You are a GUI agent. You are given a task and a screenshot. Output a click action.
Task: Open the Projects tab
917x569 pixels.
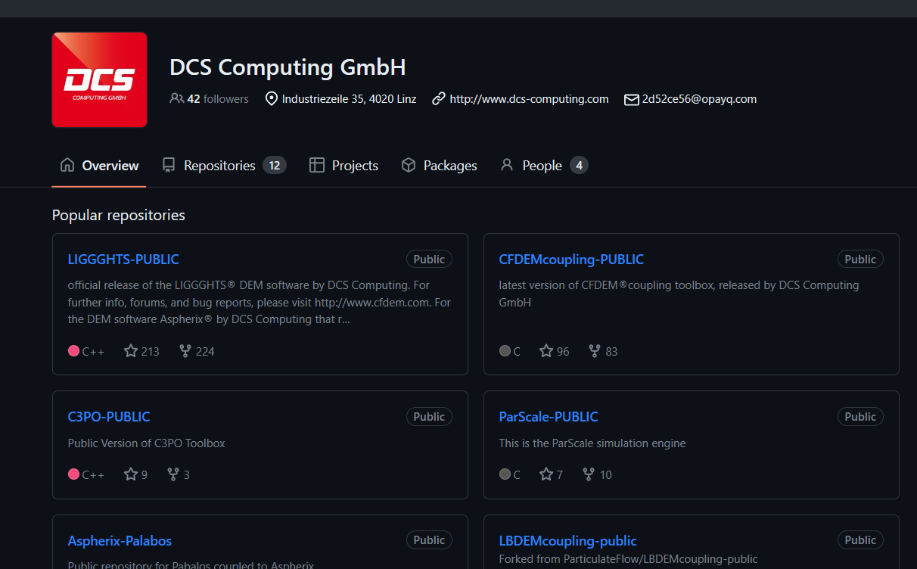(x=343, y=166)
